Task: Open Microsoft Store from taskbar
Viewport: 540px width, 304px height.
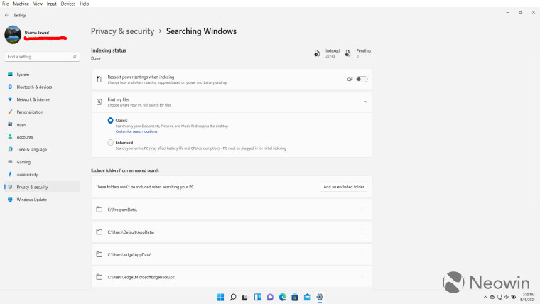Action: pos(295,297)
